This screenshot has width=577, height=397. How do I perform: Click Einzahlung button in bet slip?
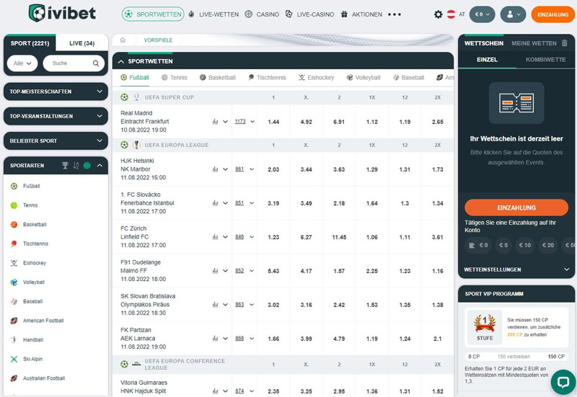[x=516, y=208]
